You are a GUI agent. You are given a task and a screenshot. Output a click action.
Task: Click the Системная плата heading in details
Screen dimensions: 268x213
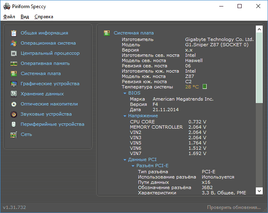pos(134,33)
